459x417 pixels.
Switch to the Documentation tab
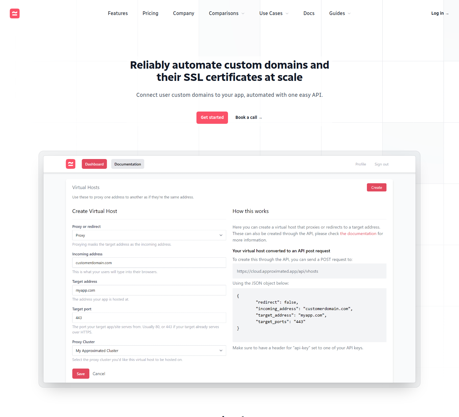pos(128,164)
